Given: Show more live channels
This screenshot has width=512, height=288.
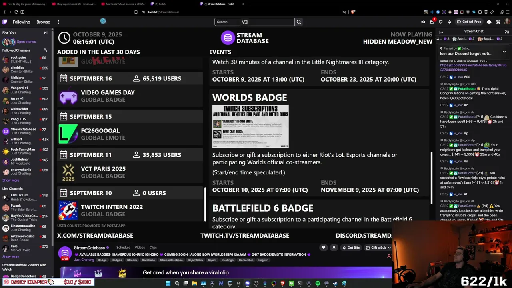Looking at the screenshot, I should [11, 257].
